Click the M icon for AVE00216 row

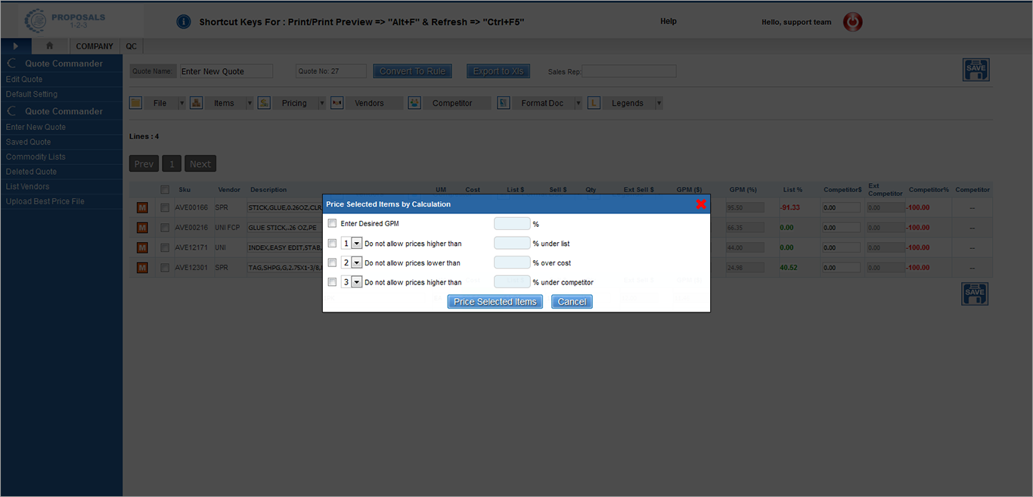pyautogui.click(x=141, y=228)
